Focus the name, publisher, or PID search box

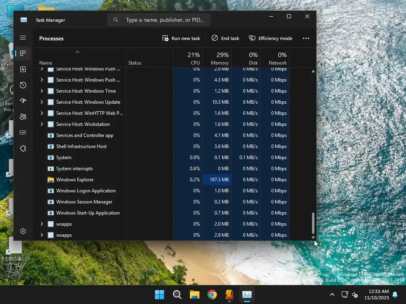(159, 20)
